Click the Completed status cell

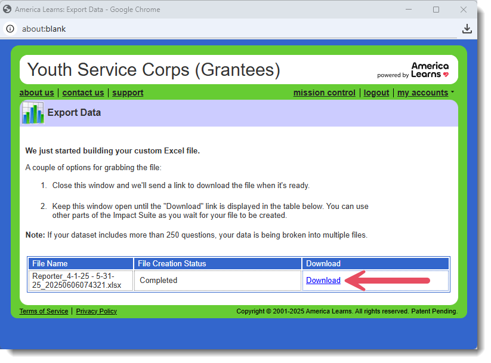218,281
